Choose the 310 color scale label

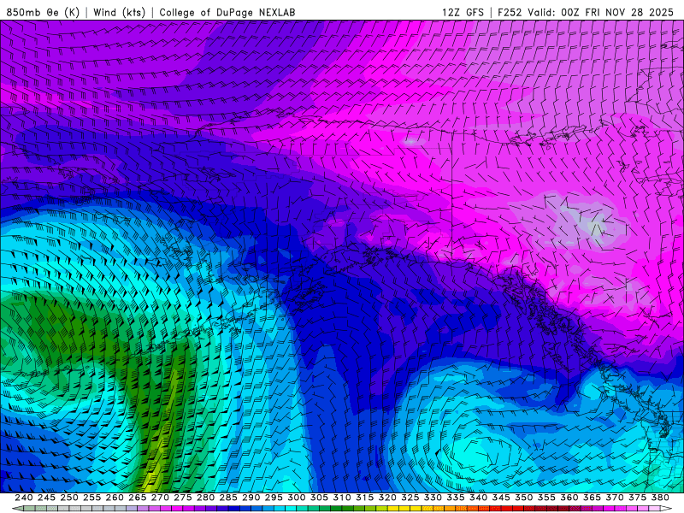coord(341,498)
